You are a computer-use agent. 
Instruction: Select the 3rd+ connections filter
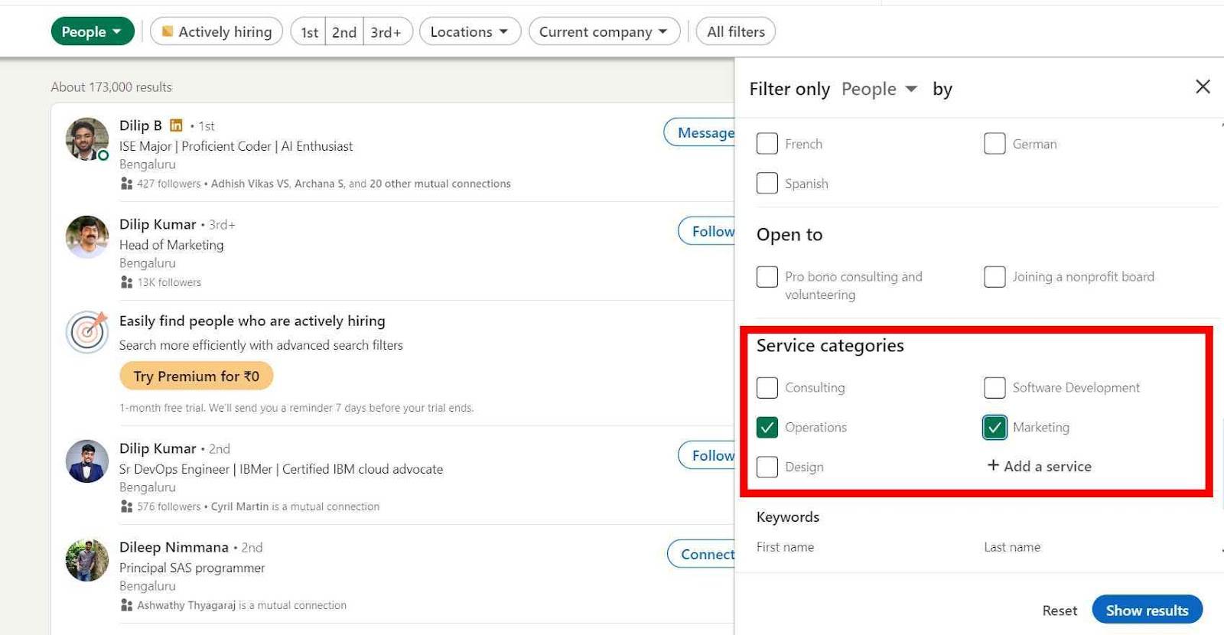coord(387,32)
